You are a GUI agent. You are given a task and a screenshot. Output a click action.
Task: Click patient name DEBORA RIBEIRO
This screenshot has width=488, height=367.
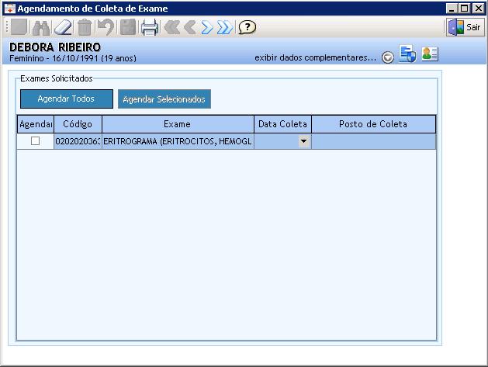click(55, 47)
